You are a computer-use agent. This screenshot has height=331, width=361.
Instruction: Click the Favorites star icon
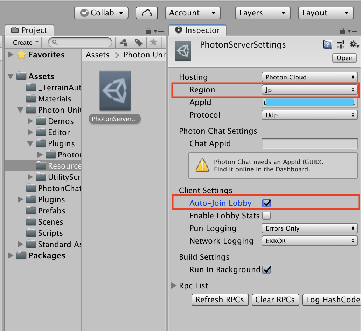pos(21,55)
